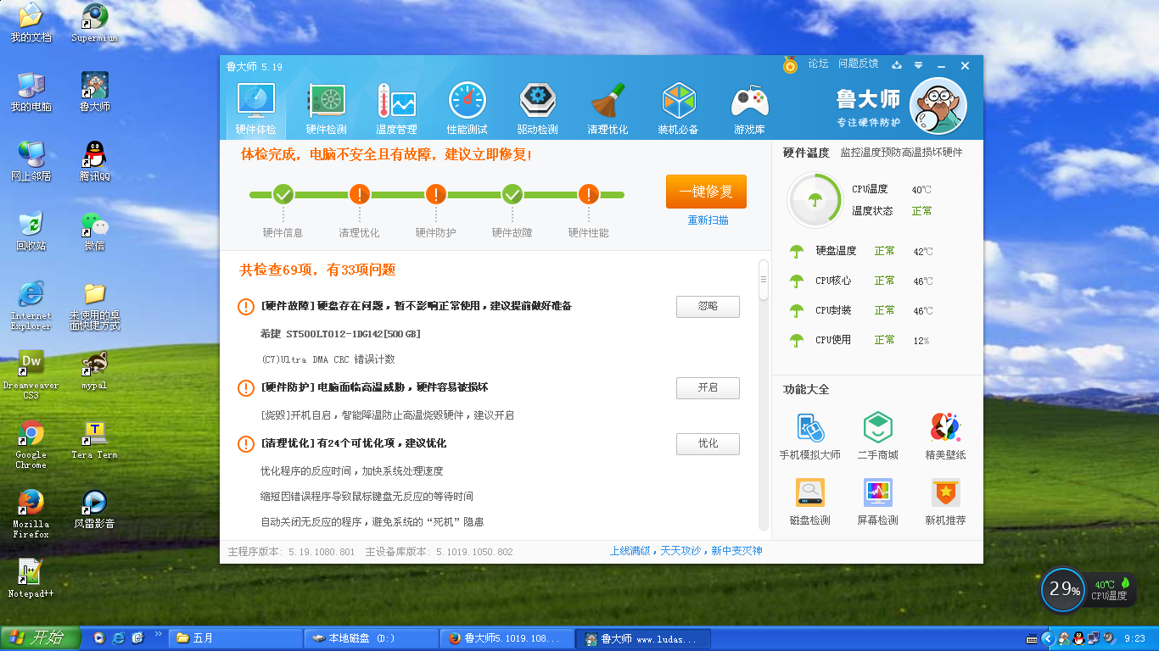
Task: Click the 开启 enable button for hardware protection
Action: (708, 387)
